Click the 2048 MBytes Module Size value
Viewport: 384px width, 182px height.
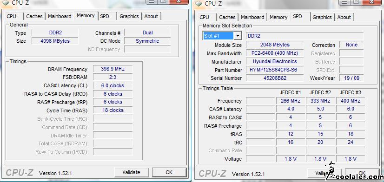coord(275,45)
